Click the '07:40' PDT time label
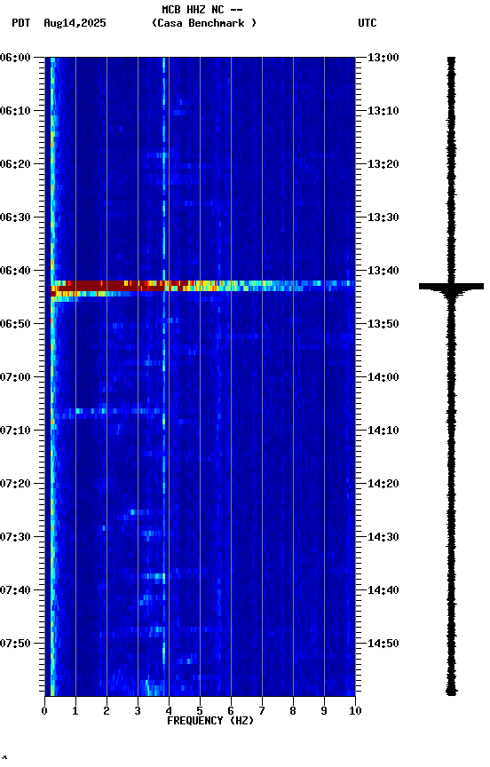The width and height of the screenshot is (490, 767). coord(15,590)
